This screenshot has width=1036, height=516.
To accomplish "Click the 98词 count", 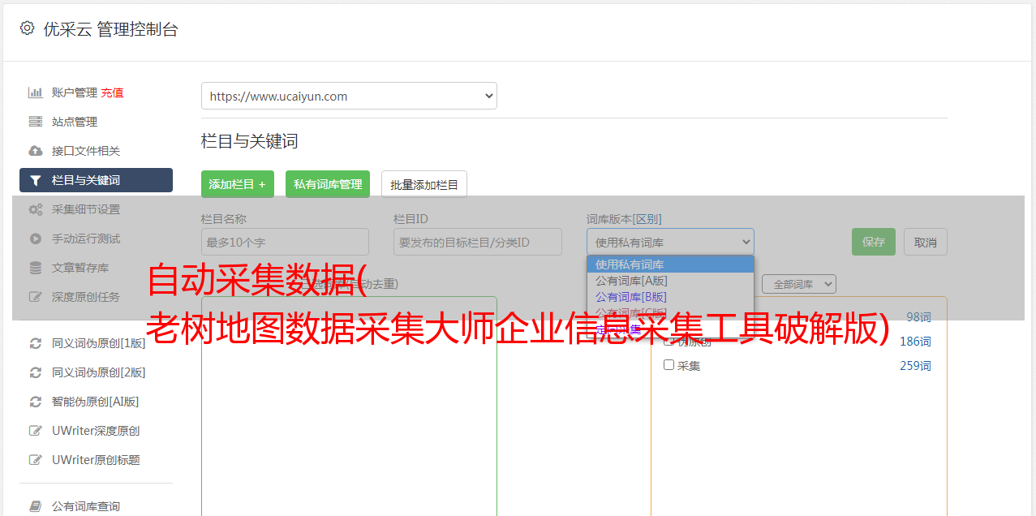I will click(x=918, y=317).
